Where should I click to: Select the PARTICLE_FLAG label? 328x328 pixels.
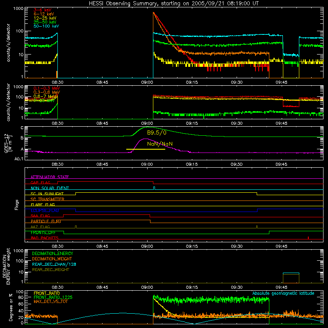[x=46, y=221]
